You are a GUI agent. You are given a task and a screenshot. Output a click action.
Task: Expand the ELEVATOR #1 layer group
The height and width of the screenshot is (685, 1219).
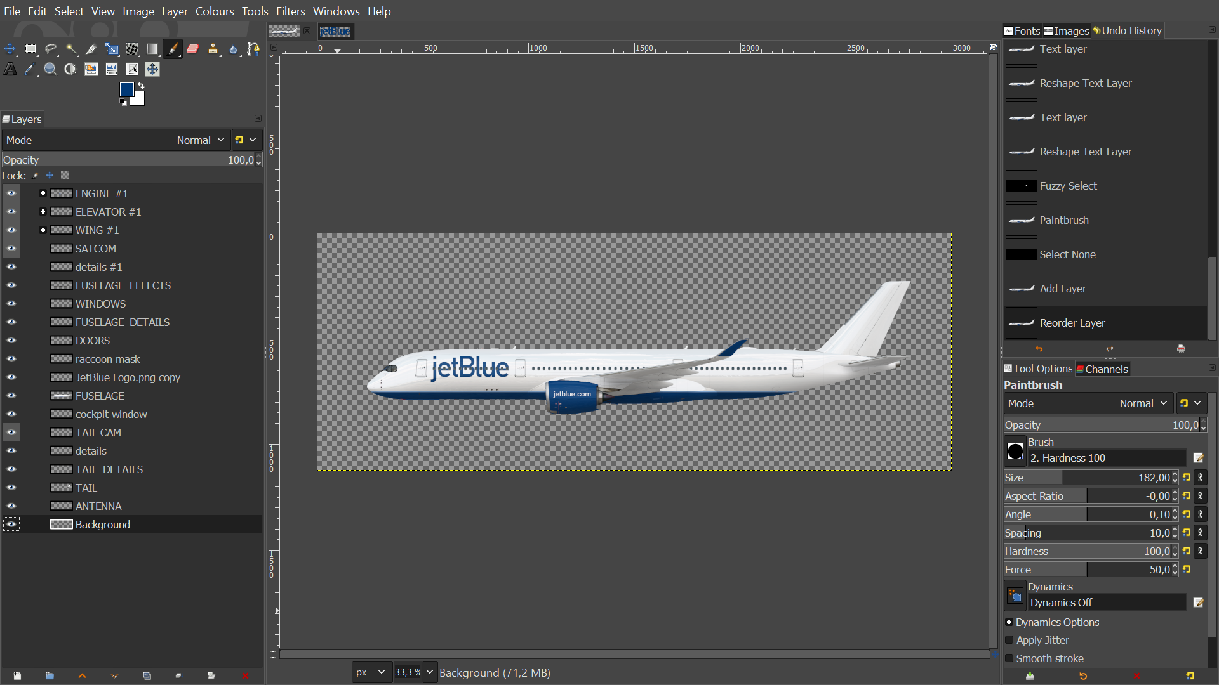tap(43, 212)
